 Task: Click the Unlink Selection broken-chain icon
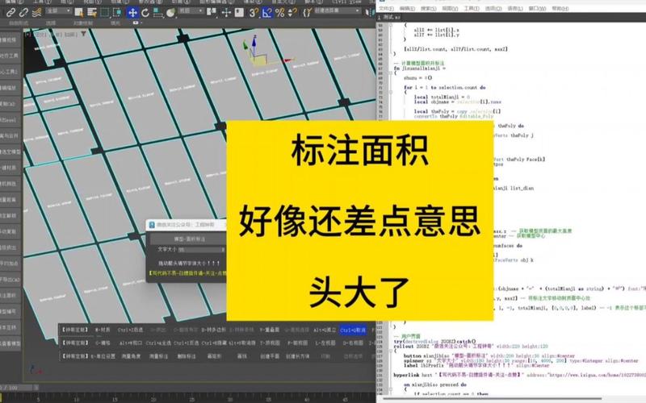(x=23, y=12)
